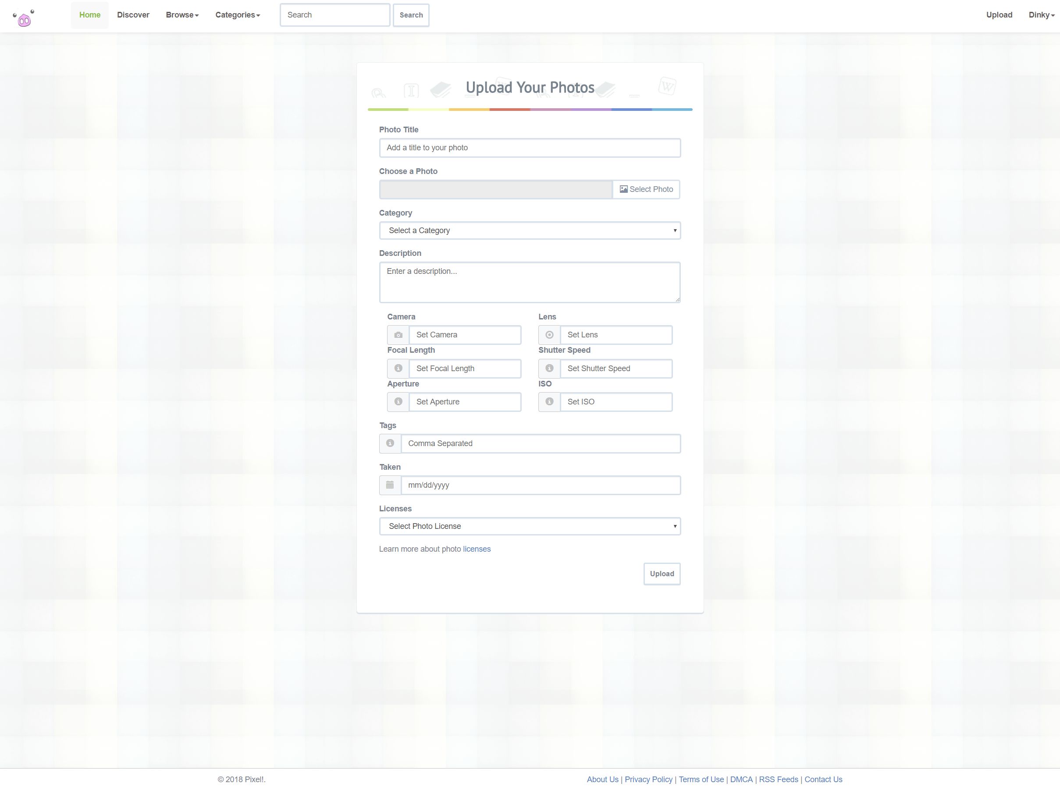Open the Select a Category dropdown
This screenshot has width=1060, height=808.
point(529,230)
